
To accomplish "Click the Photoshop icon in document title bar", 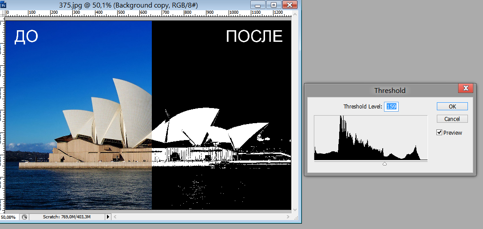I will click(x=4, y=5).
